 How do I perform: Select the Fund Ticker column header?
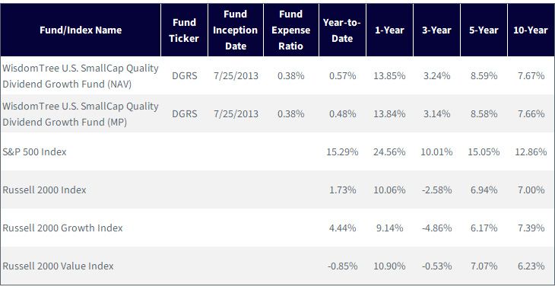tap(184, 30)
